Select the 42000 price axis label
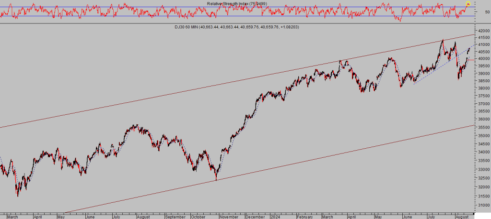Viewport: 491px width, 219px height. click(x=483, y=30)
